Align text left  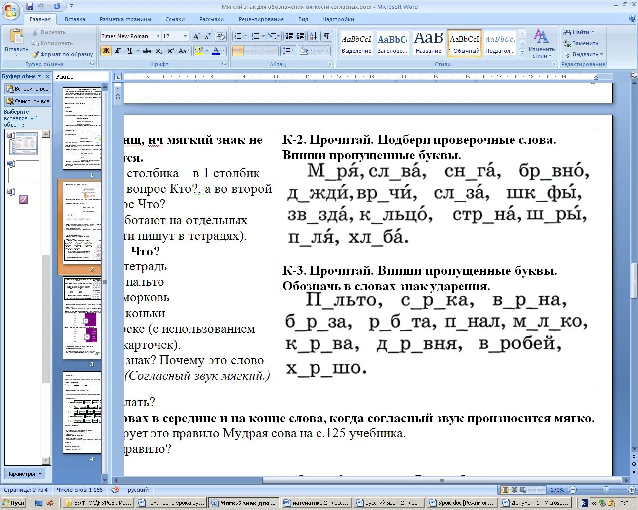(238, 51)
